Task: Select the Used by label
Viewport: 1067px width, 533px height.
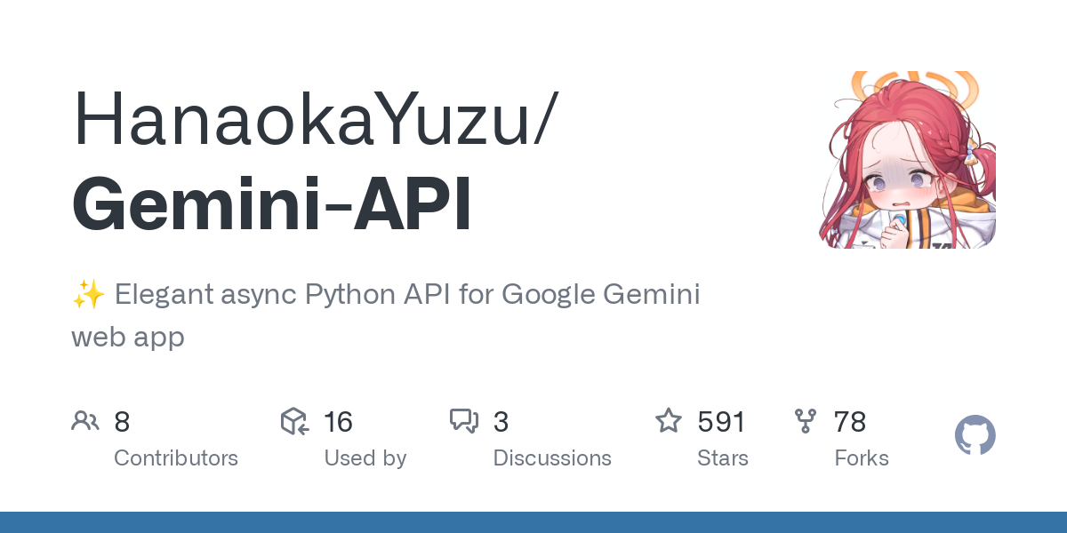Action: point(365,458)
